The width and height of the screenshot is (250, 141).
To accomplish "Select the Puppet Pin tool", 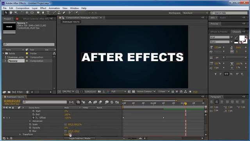I will click(77, 13).
